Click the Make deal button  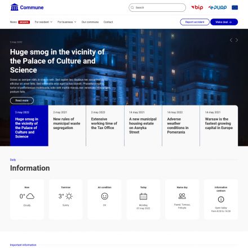224,22
